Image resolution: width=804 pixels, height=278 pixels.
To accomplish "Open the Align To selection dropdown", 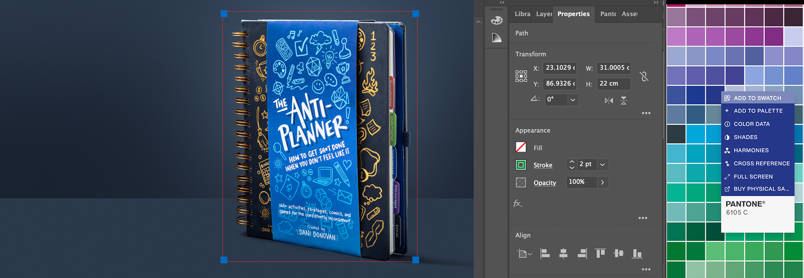I will pos(525,253).
